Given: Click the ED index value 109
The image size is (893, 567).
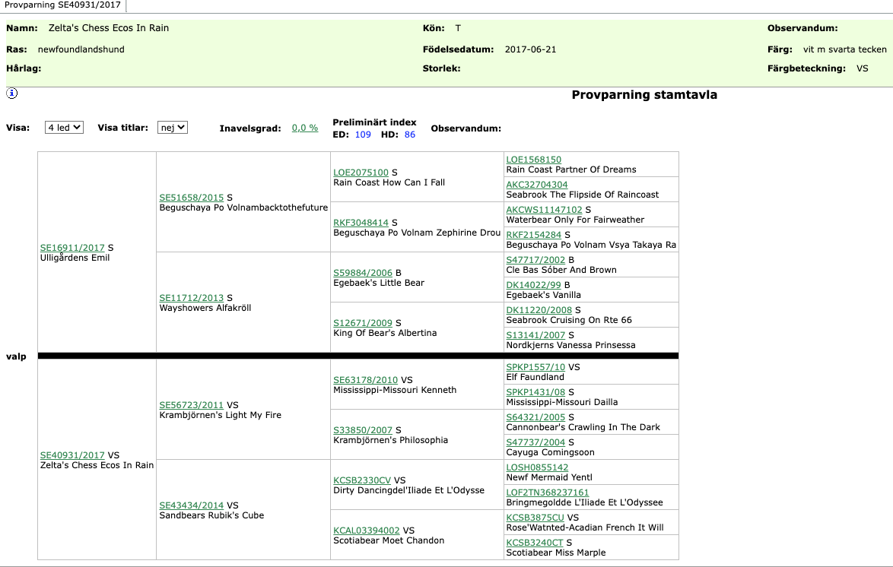Looking at the screenshot, I should 363,135.
